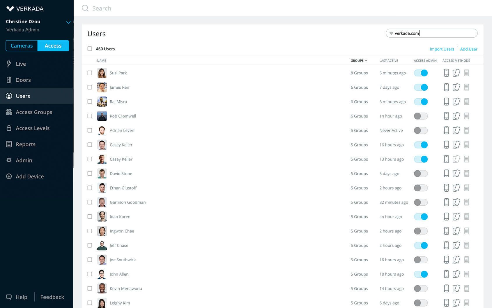Click the keypad access icon for Raj Misra
Screen dimensions: 492x308
click(466, 101)
